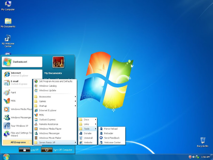Image resolution: width=213 pixels, height=160 pixels.
Task: Open Windows Messenger in All Programs list
Action: pyautogui.click(x=55, y=133)
